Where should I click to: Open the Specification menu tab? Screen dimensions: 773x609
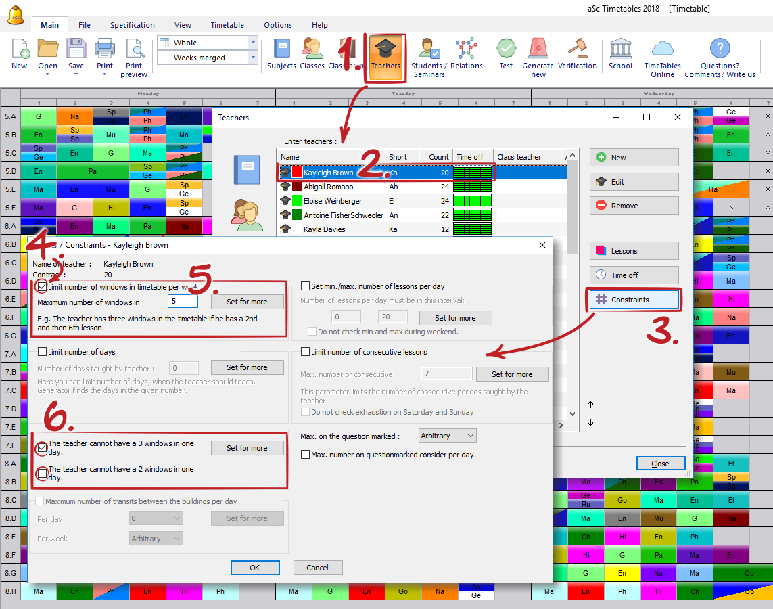pos(133,25)
